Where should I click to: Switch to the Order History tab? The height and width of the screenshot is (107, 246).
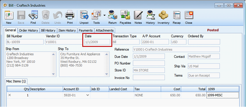(29, 30)
